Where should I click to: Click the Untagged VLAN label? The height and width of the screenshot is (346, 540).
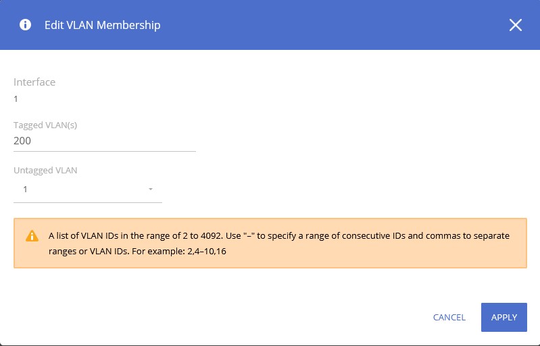45,171
